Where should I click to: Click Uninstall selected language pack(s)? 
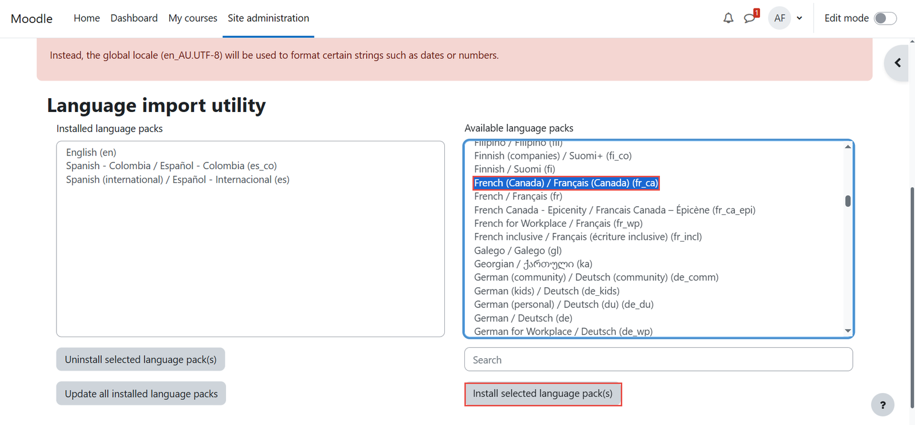[141, 359]
